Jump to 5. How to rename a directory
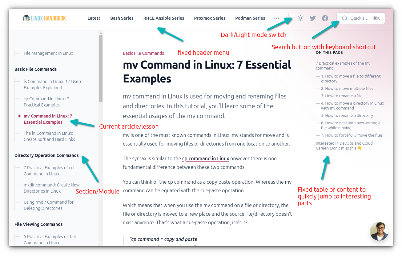 (347, 115)
